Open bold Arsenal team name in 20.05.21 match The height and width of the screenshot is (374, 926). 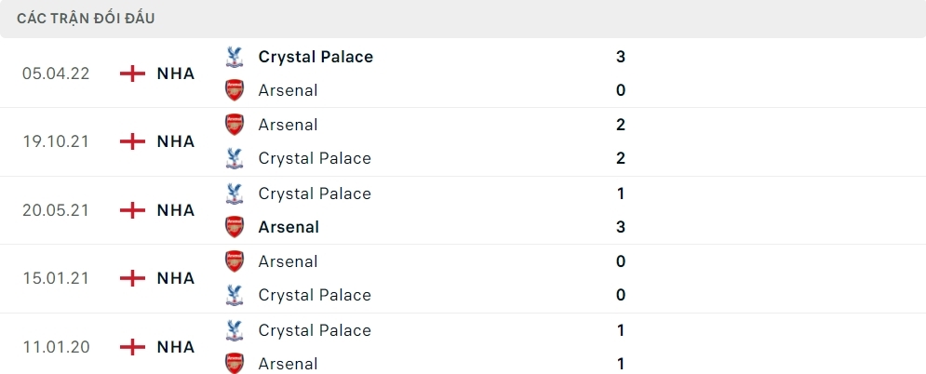point(289,227)
